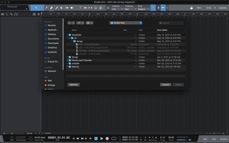This screenshot has width=229, height=143.
Task: Go back in the file dialog
Action: point(69,23)
